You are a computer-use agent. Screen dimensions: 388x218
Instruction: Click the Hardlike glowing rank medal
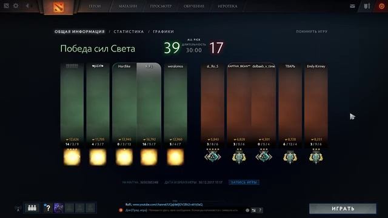point(124,157)
